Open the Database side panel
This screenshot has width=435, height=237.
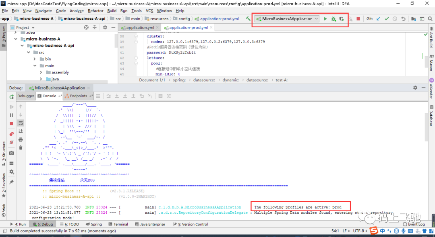[431, 115]
